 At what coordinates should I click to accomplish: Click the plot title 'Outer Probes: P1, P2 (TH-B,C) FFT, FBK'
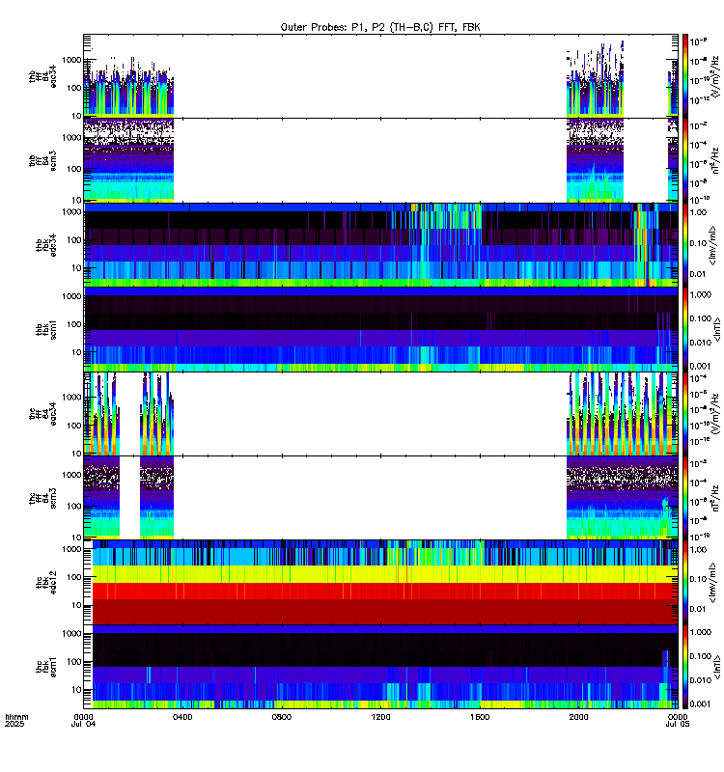(380, 27)
